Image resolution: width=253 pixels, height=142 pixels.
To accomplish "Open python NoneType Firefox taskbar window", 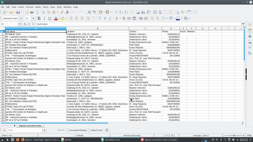I will pyautogui.click(x=40, y=140).
